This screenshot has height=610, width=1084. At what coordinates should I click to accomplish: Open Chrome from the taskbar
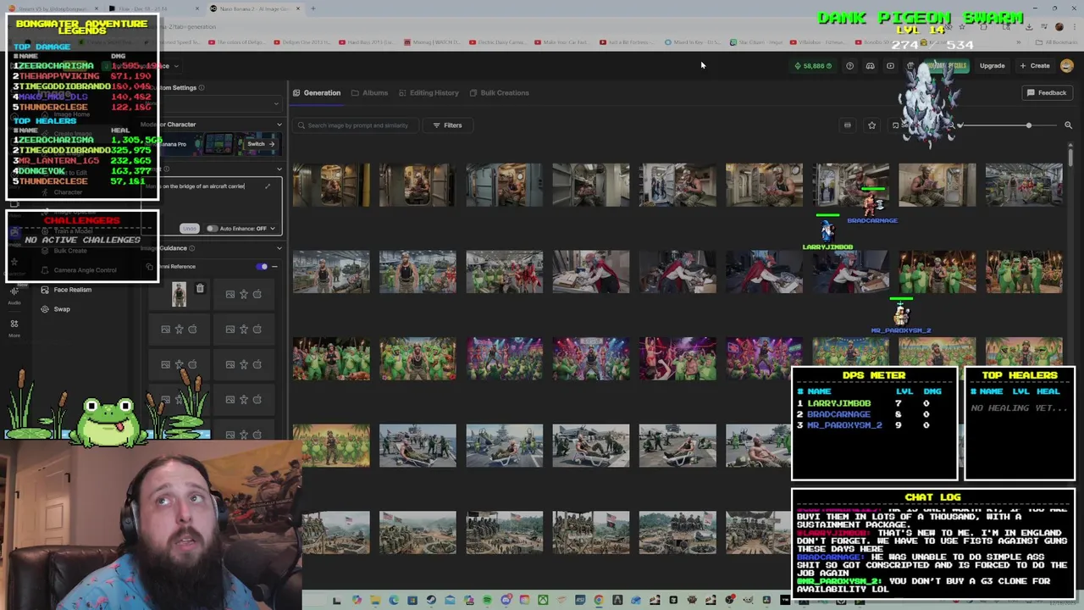click(x=599, y=601)
